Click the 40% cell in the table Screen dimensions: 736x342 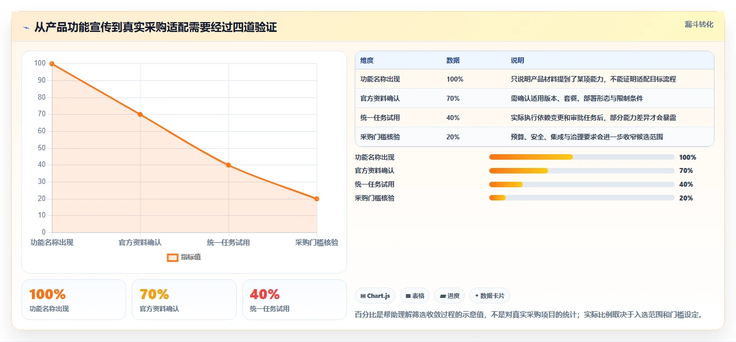[x=453, y=118]
